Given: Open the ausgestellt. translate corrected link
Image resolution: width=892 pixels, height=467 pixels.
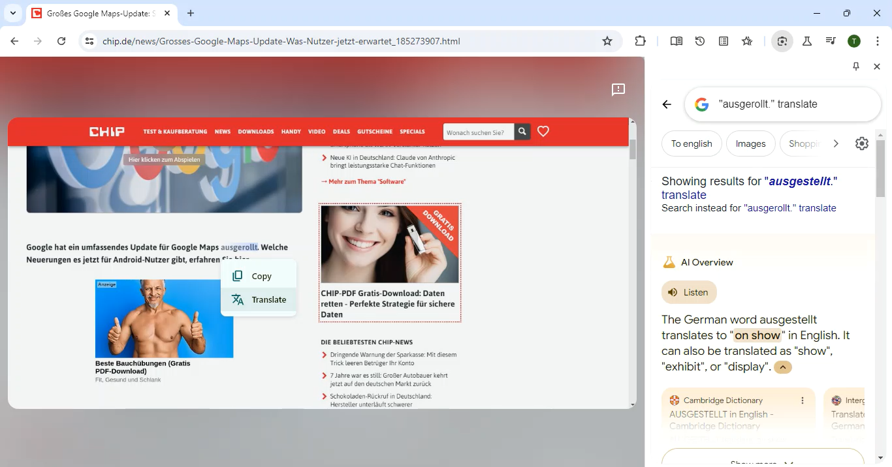Looking at the screenshot, I should click(x=749, y=188).
